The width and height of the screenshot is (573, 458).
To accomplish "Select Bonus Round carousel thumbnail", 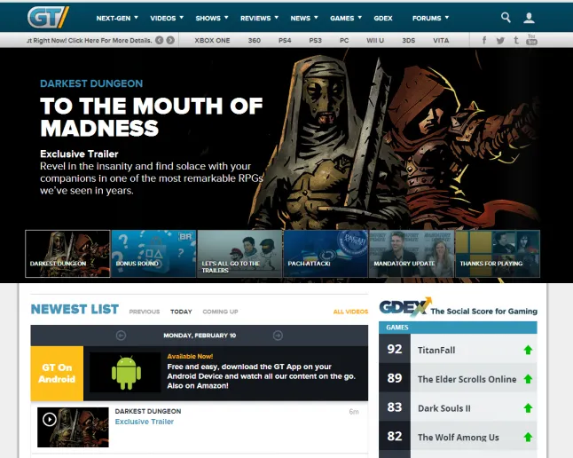I will coord(153,254).
